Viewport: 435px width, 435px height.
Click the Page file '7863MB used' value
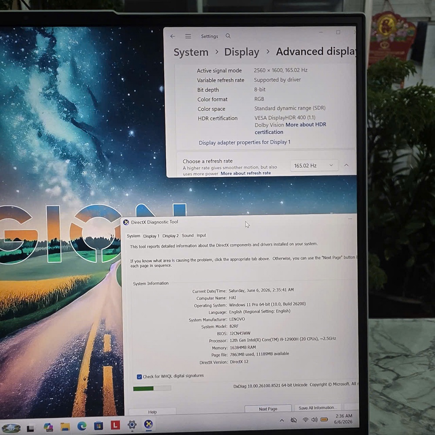pyautogui.click(x=259, y=354)
